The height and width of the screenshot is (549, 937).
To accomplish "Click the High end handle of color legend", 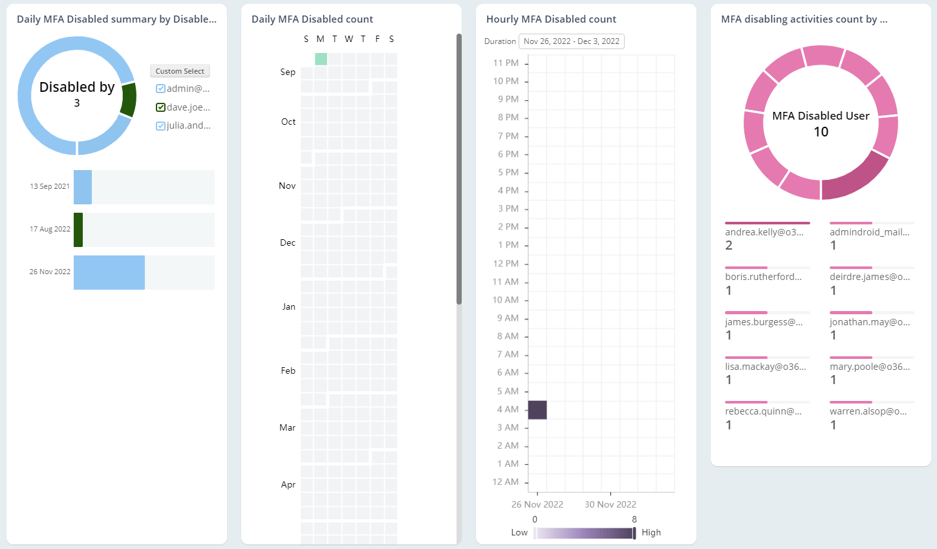I will (634, 533).
